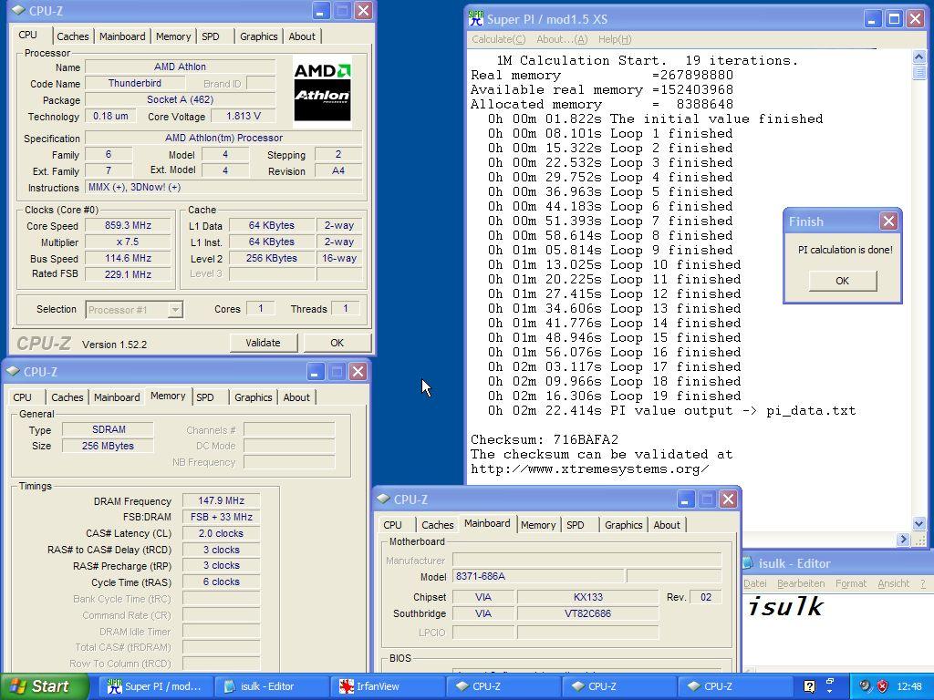Click the Checksum 716BAFA2 line in Super PI
Image resolution: width=934 pixels, height=700 pixels.
[x=545, y=440]
